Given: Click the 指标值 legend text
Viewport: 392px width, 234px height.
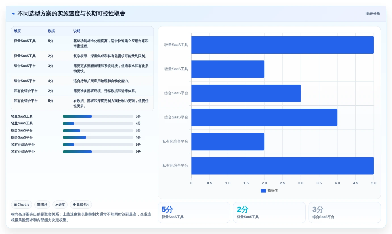Looking at the screenshot, I should click(x=272, y=191).
